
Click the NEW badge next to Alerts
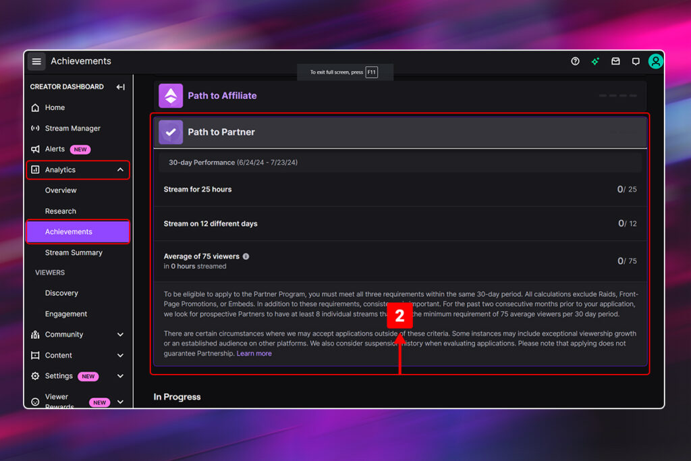click(x=80, y=149)
